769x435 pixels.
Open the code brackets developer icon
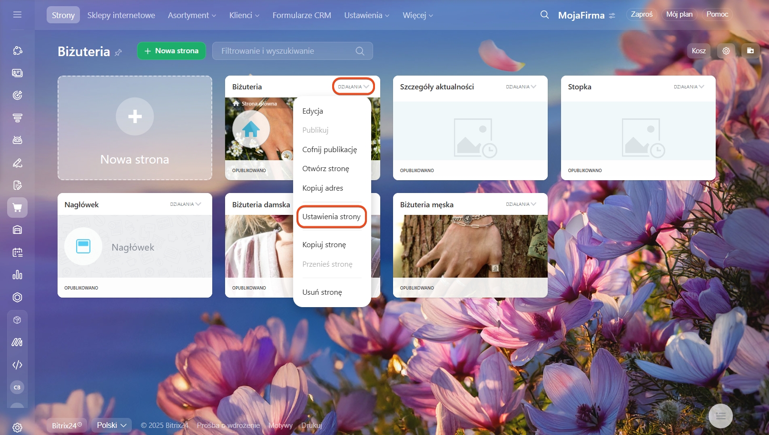coord(17,365)
